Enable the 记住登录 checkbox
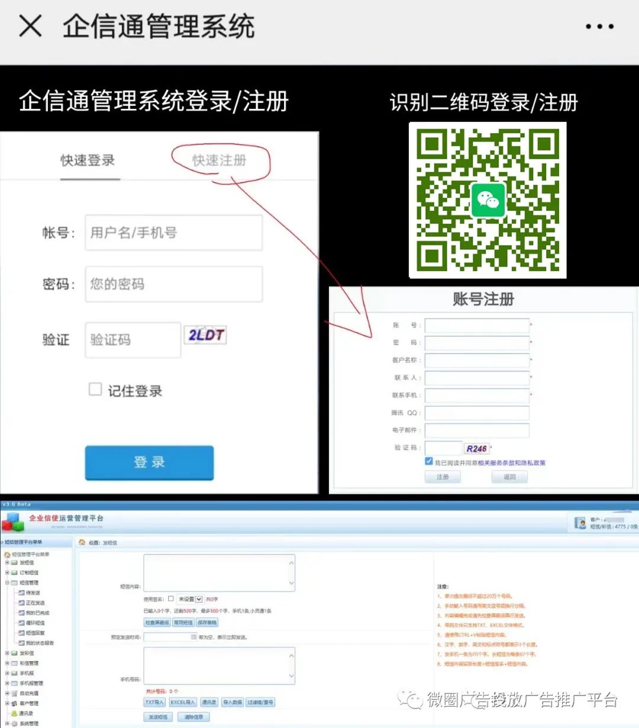The image size is (639, 728). tap(95, 389)
